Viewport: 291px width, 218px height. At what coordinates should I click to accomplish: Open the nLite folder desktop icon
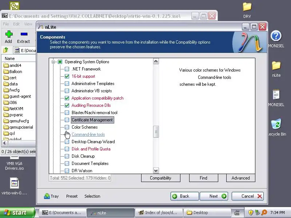tap(276, 66)
